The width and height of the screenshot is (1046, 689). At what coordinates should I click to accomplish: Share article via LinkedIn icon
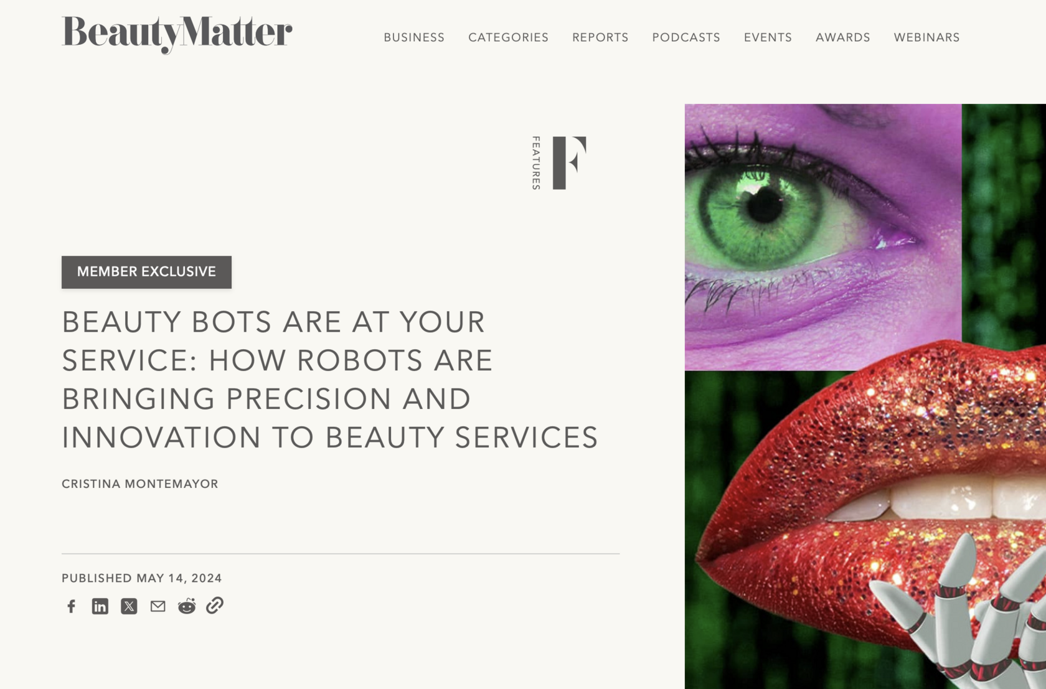(100, 606)
